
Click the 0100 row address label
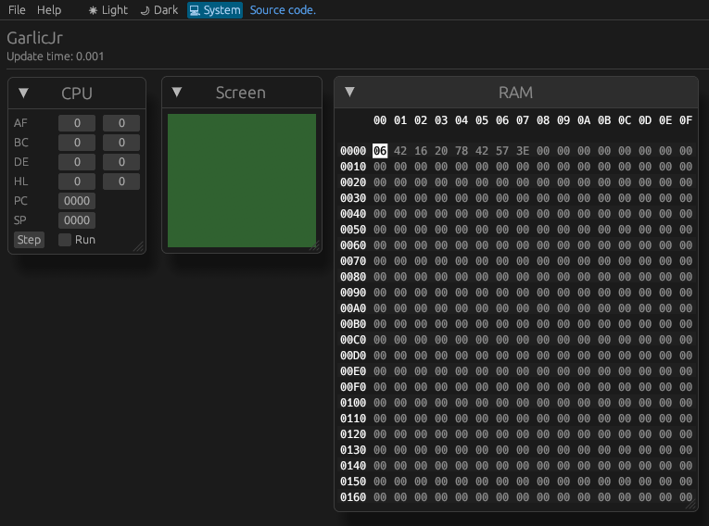353,403
